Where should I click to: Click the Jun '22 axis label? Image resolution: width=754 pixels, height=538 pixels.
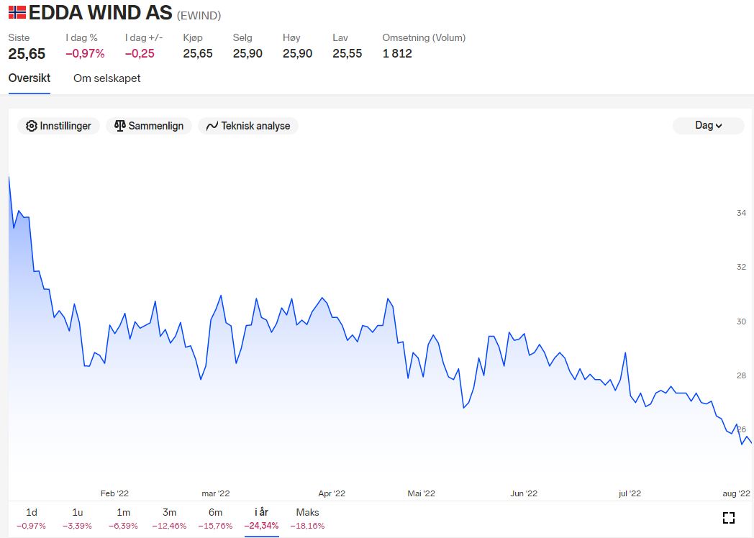524,493
